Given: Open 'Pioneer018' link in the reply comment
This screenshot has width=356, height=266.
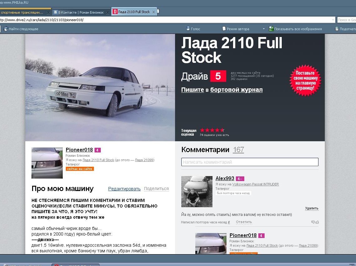Looking at the screenshot, I should point(243,235).
